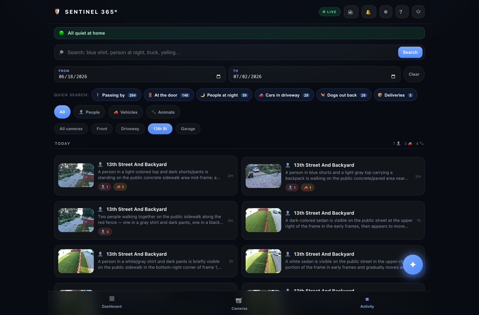Run the People at night quick search
This screenshot has height=315, width=479.
(x=224, y=95)
